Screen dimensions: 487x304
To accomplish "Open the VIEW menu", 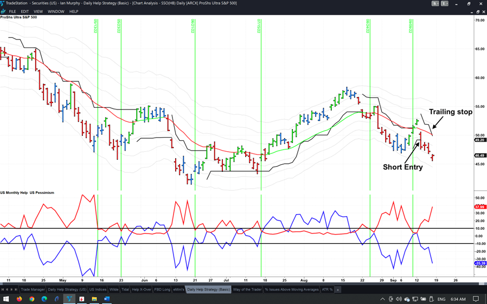I will (38, 11).
